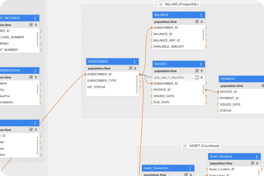Open the BALANCE table options menu
The width and height of the screenshot is (264, 176).
coord(201,15)
